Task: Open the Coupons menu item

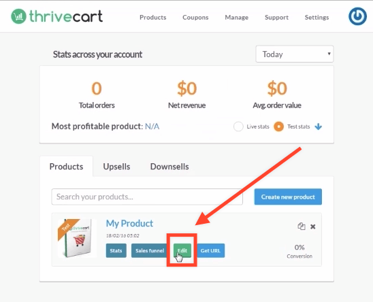Action: (x=195, y=18)
